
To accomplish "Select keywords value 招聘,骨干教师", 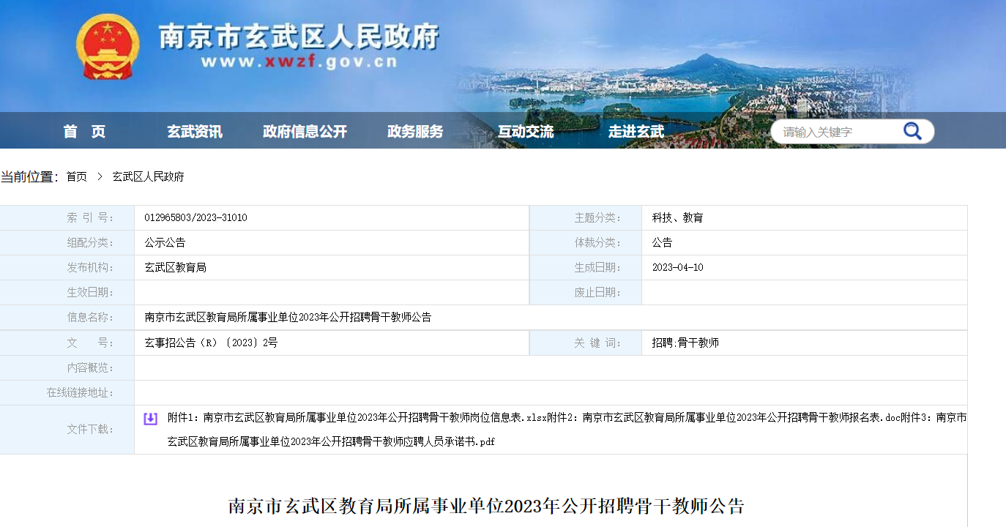I will (686, 343).
